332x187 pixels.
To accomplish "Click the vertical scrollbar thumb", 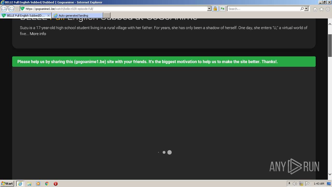I will pyautogui.click(x=330, y=45).
